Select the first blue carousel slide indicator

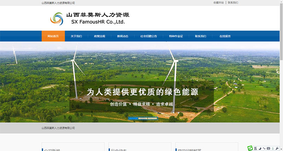click(x=133, y=118)
